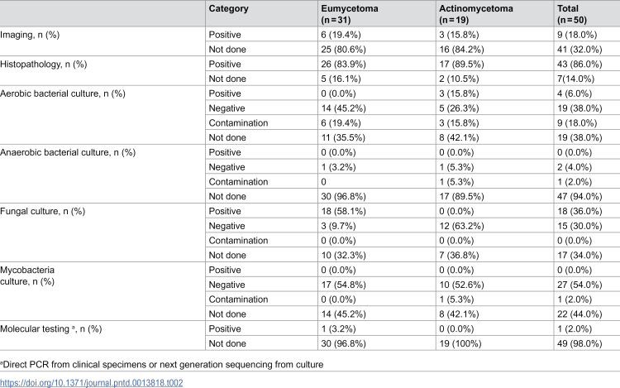
Task: Select the Fungal culture, n (%) label
Action: (42, 211)
